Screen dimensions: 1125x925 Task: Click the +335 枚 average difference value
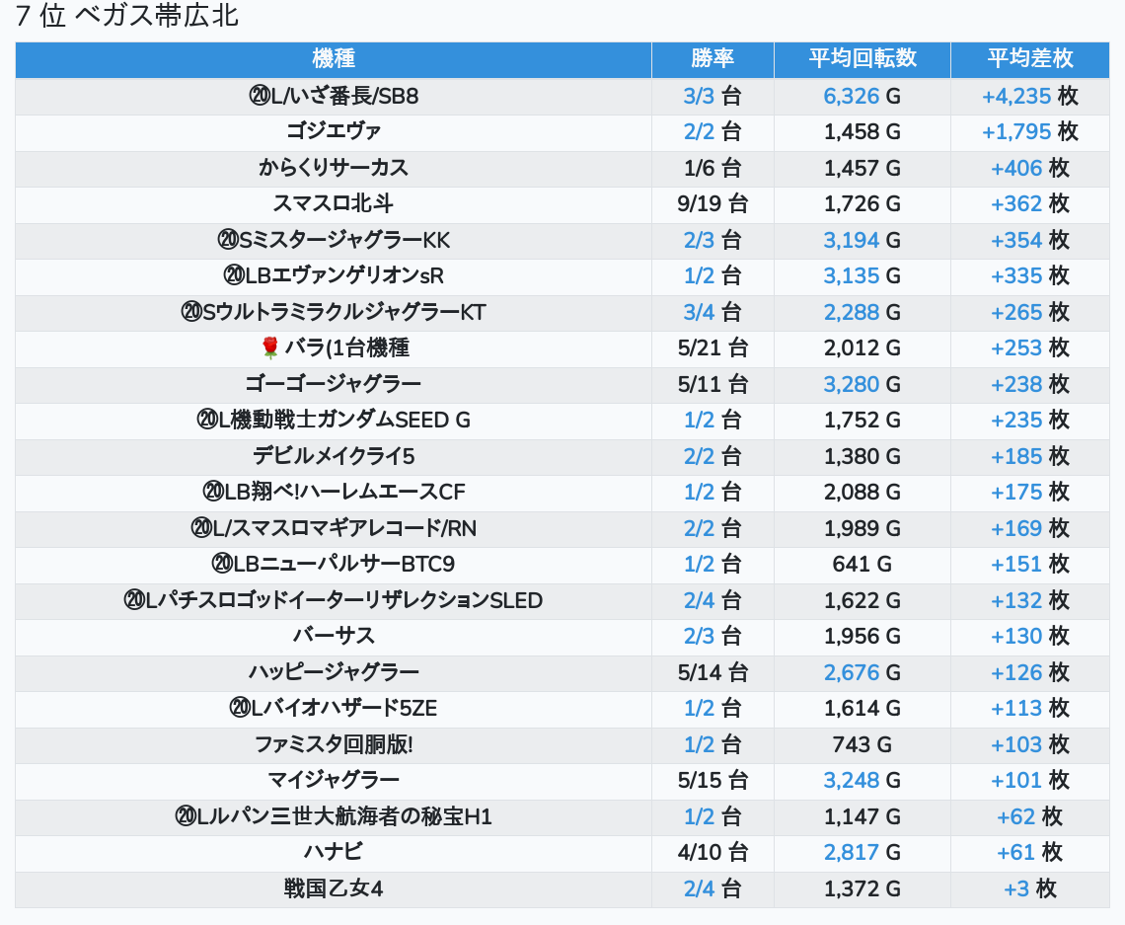1030,276
